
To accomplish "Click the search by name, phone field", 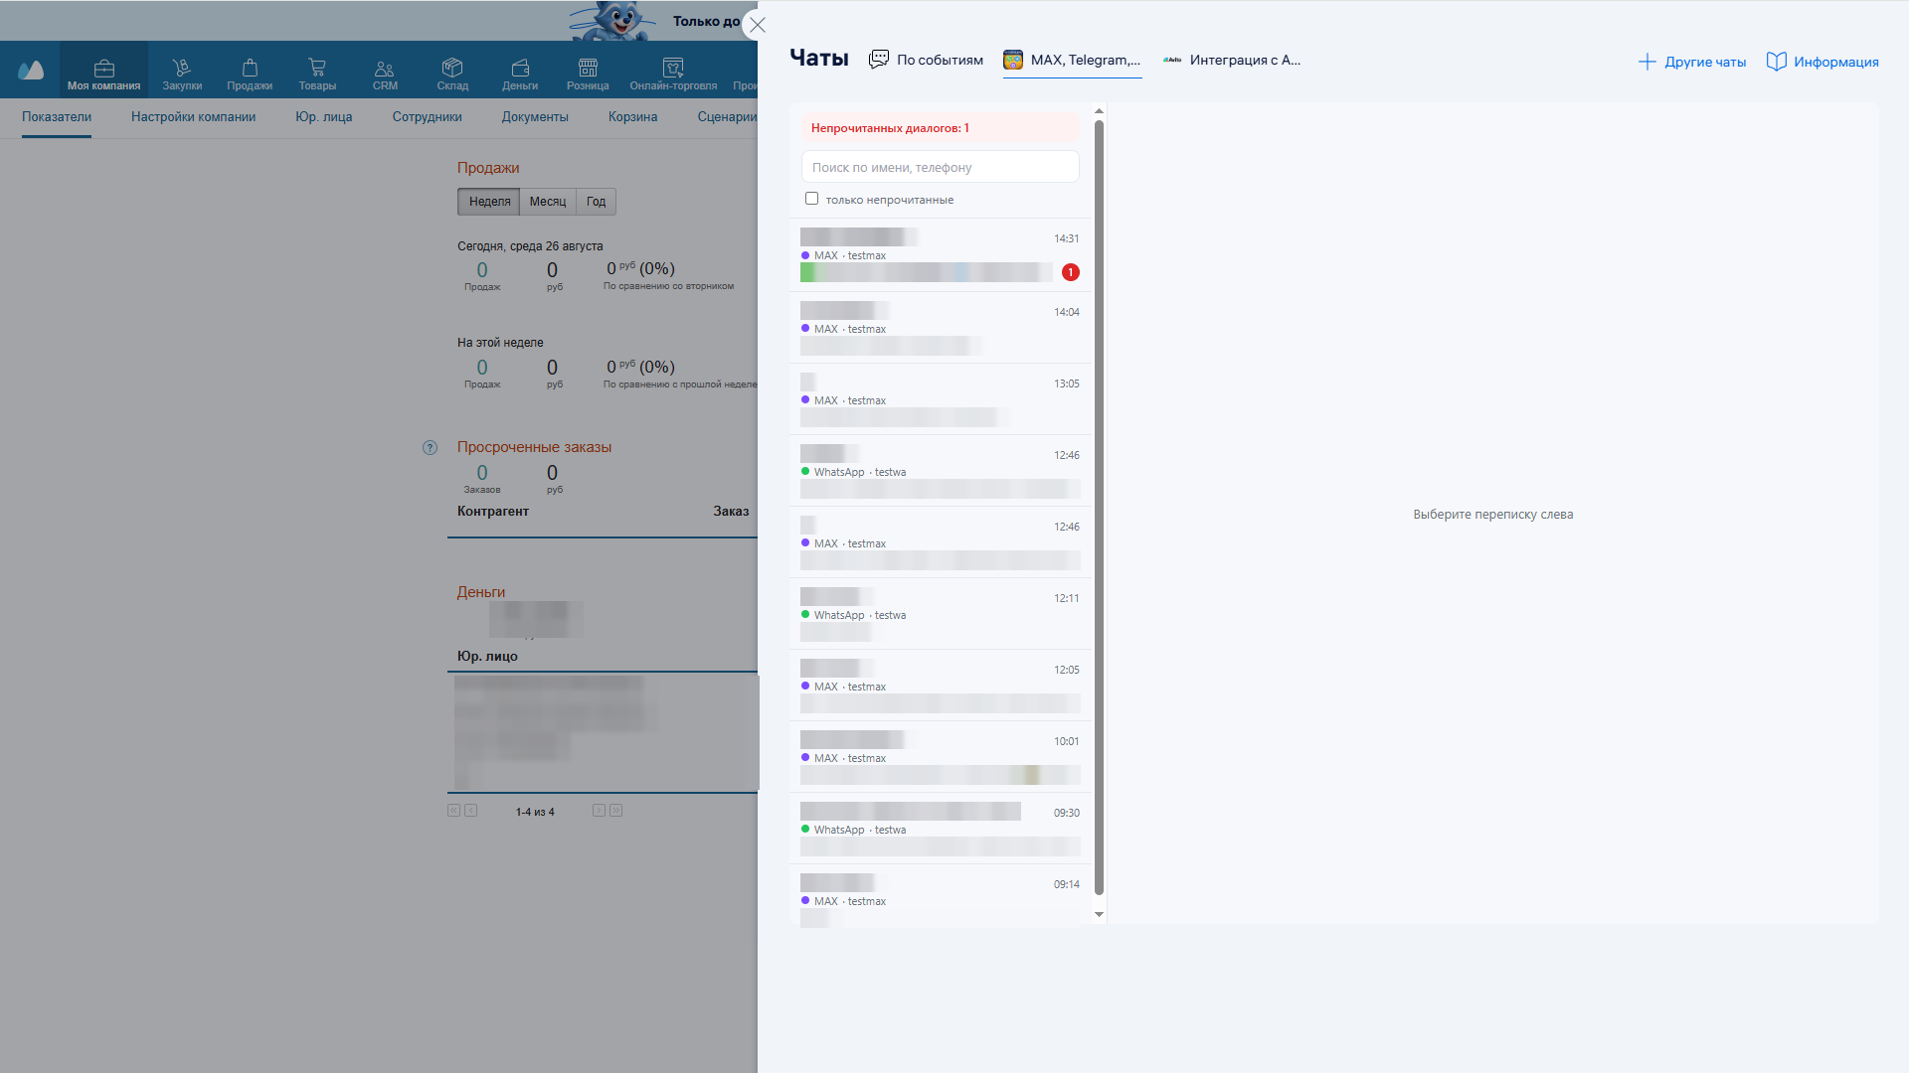I will pos(940,167).
